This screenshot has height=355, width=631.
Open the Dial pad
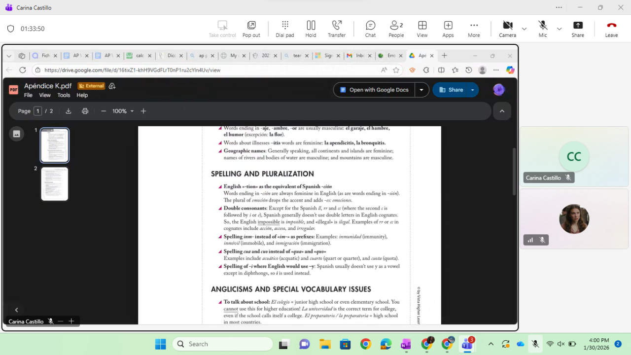(x=284, y=29)
